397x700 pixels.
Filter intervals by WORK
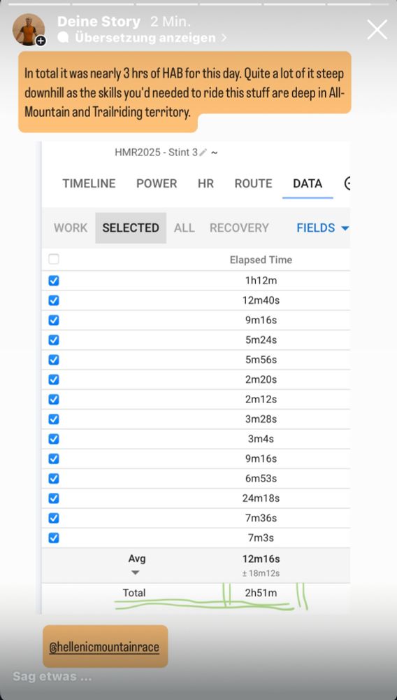tap(71, 227)
